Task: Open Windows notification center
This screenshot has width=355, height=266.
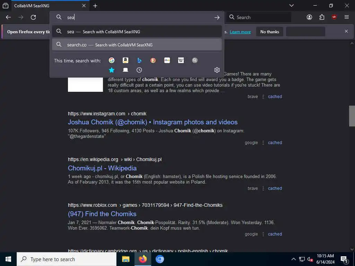Action: click(344, 259)
